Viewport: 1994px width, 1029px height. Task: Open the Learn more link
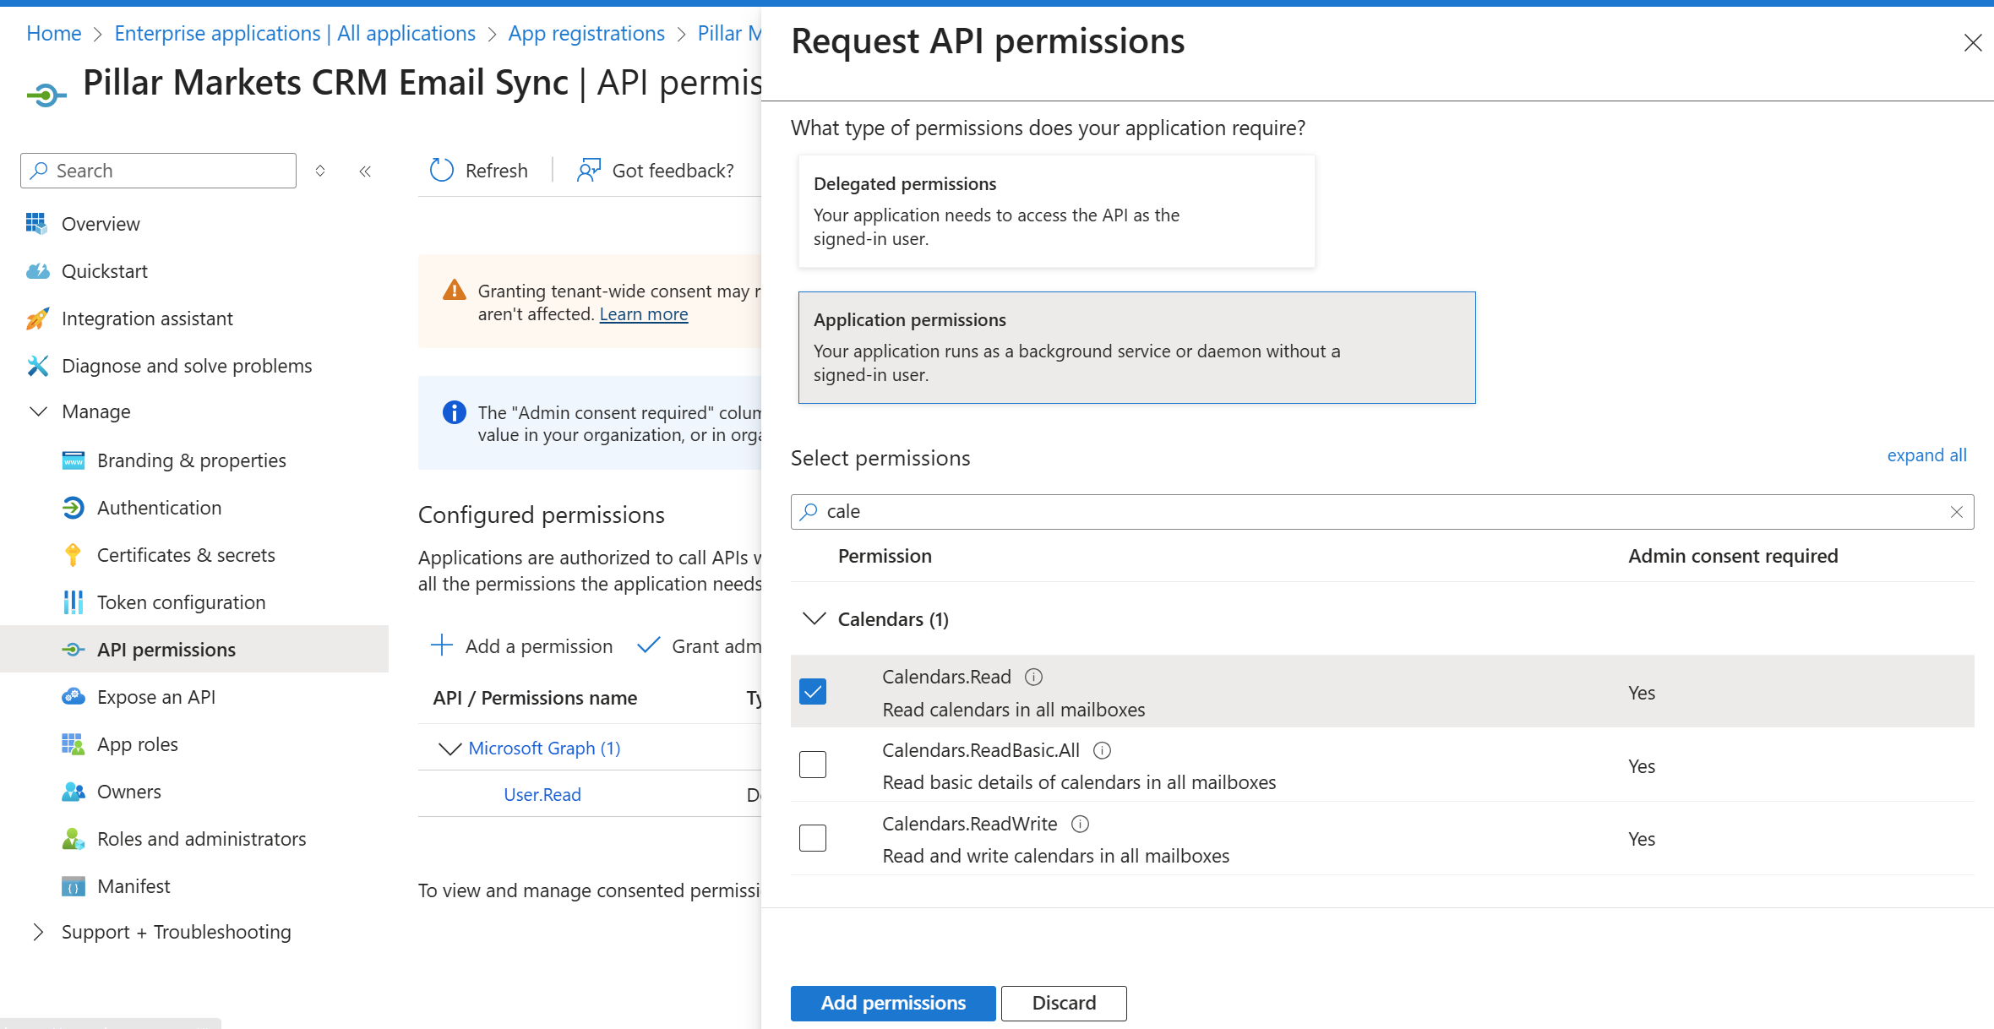coord(643,313)
